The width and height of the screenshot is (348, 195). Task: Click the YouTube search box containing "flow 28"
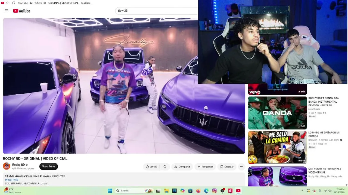[x=157, y=11]
